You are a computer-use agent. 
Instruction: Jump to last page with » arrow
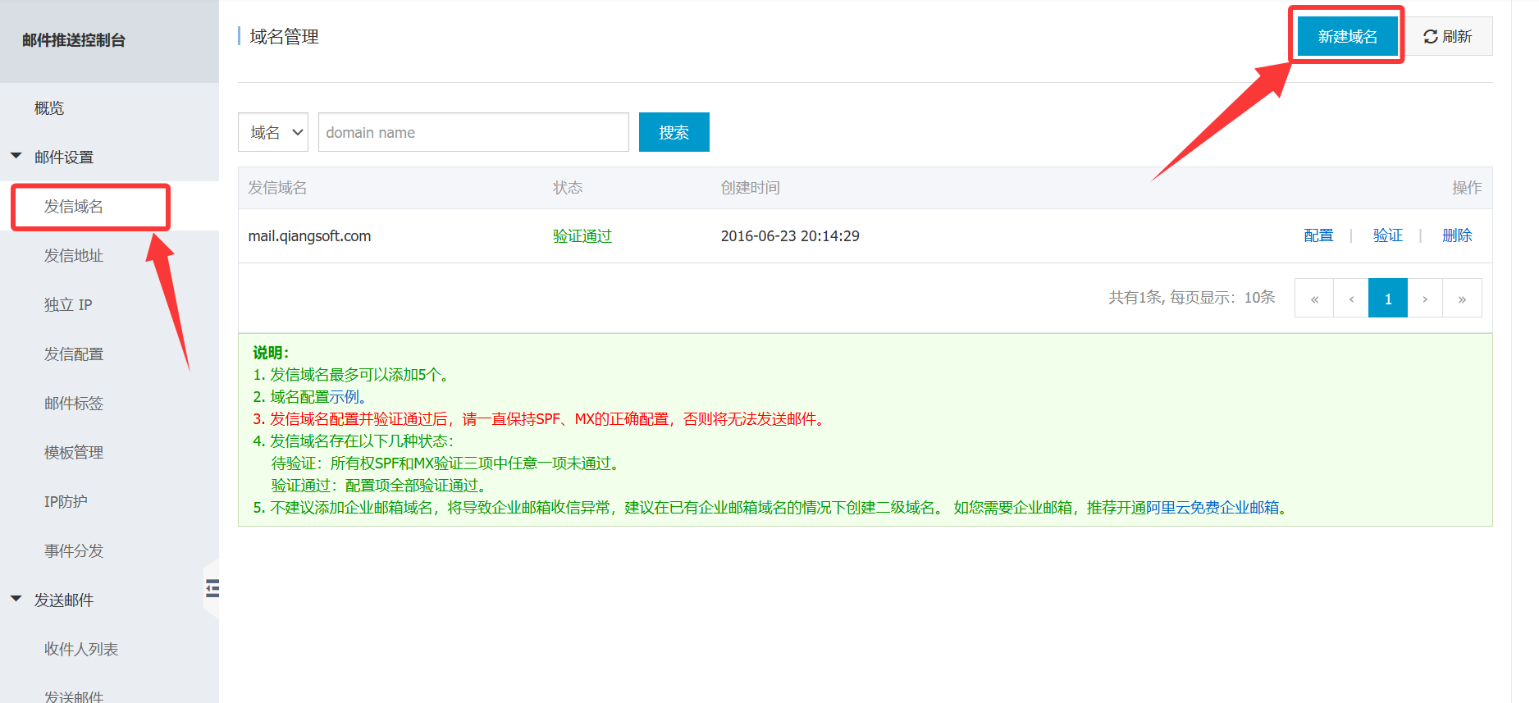(x=1462, y=299)
